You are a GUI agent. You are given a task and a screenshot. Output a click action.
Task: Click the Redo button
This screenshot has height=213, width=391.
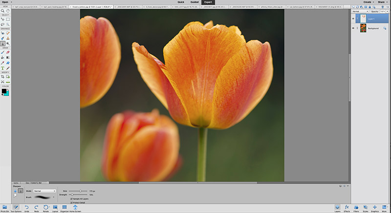[36, 208]
